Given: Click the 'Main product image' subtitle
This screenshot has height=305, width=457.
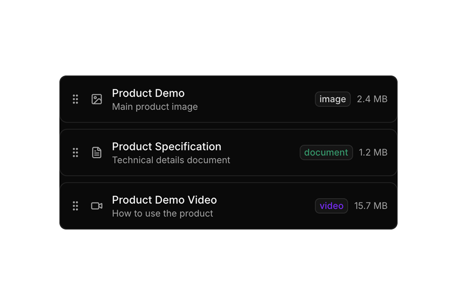Looking at the screenshot, I should [x=155, y=107].
